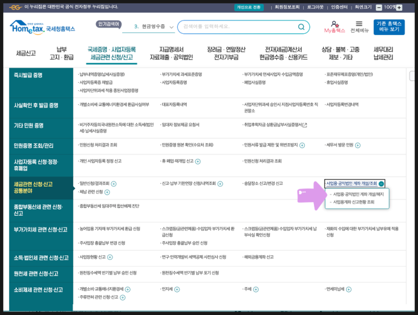Select 즉시발급 증명 in the side menu
The height and width of the screenshot is (315, 418).
(x=41, y=83)
